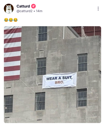This screenshot has width=105, height=125.
Task: Open the Catturd display name link
Action: pos(23,6)
